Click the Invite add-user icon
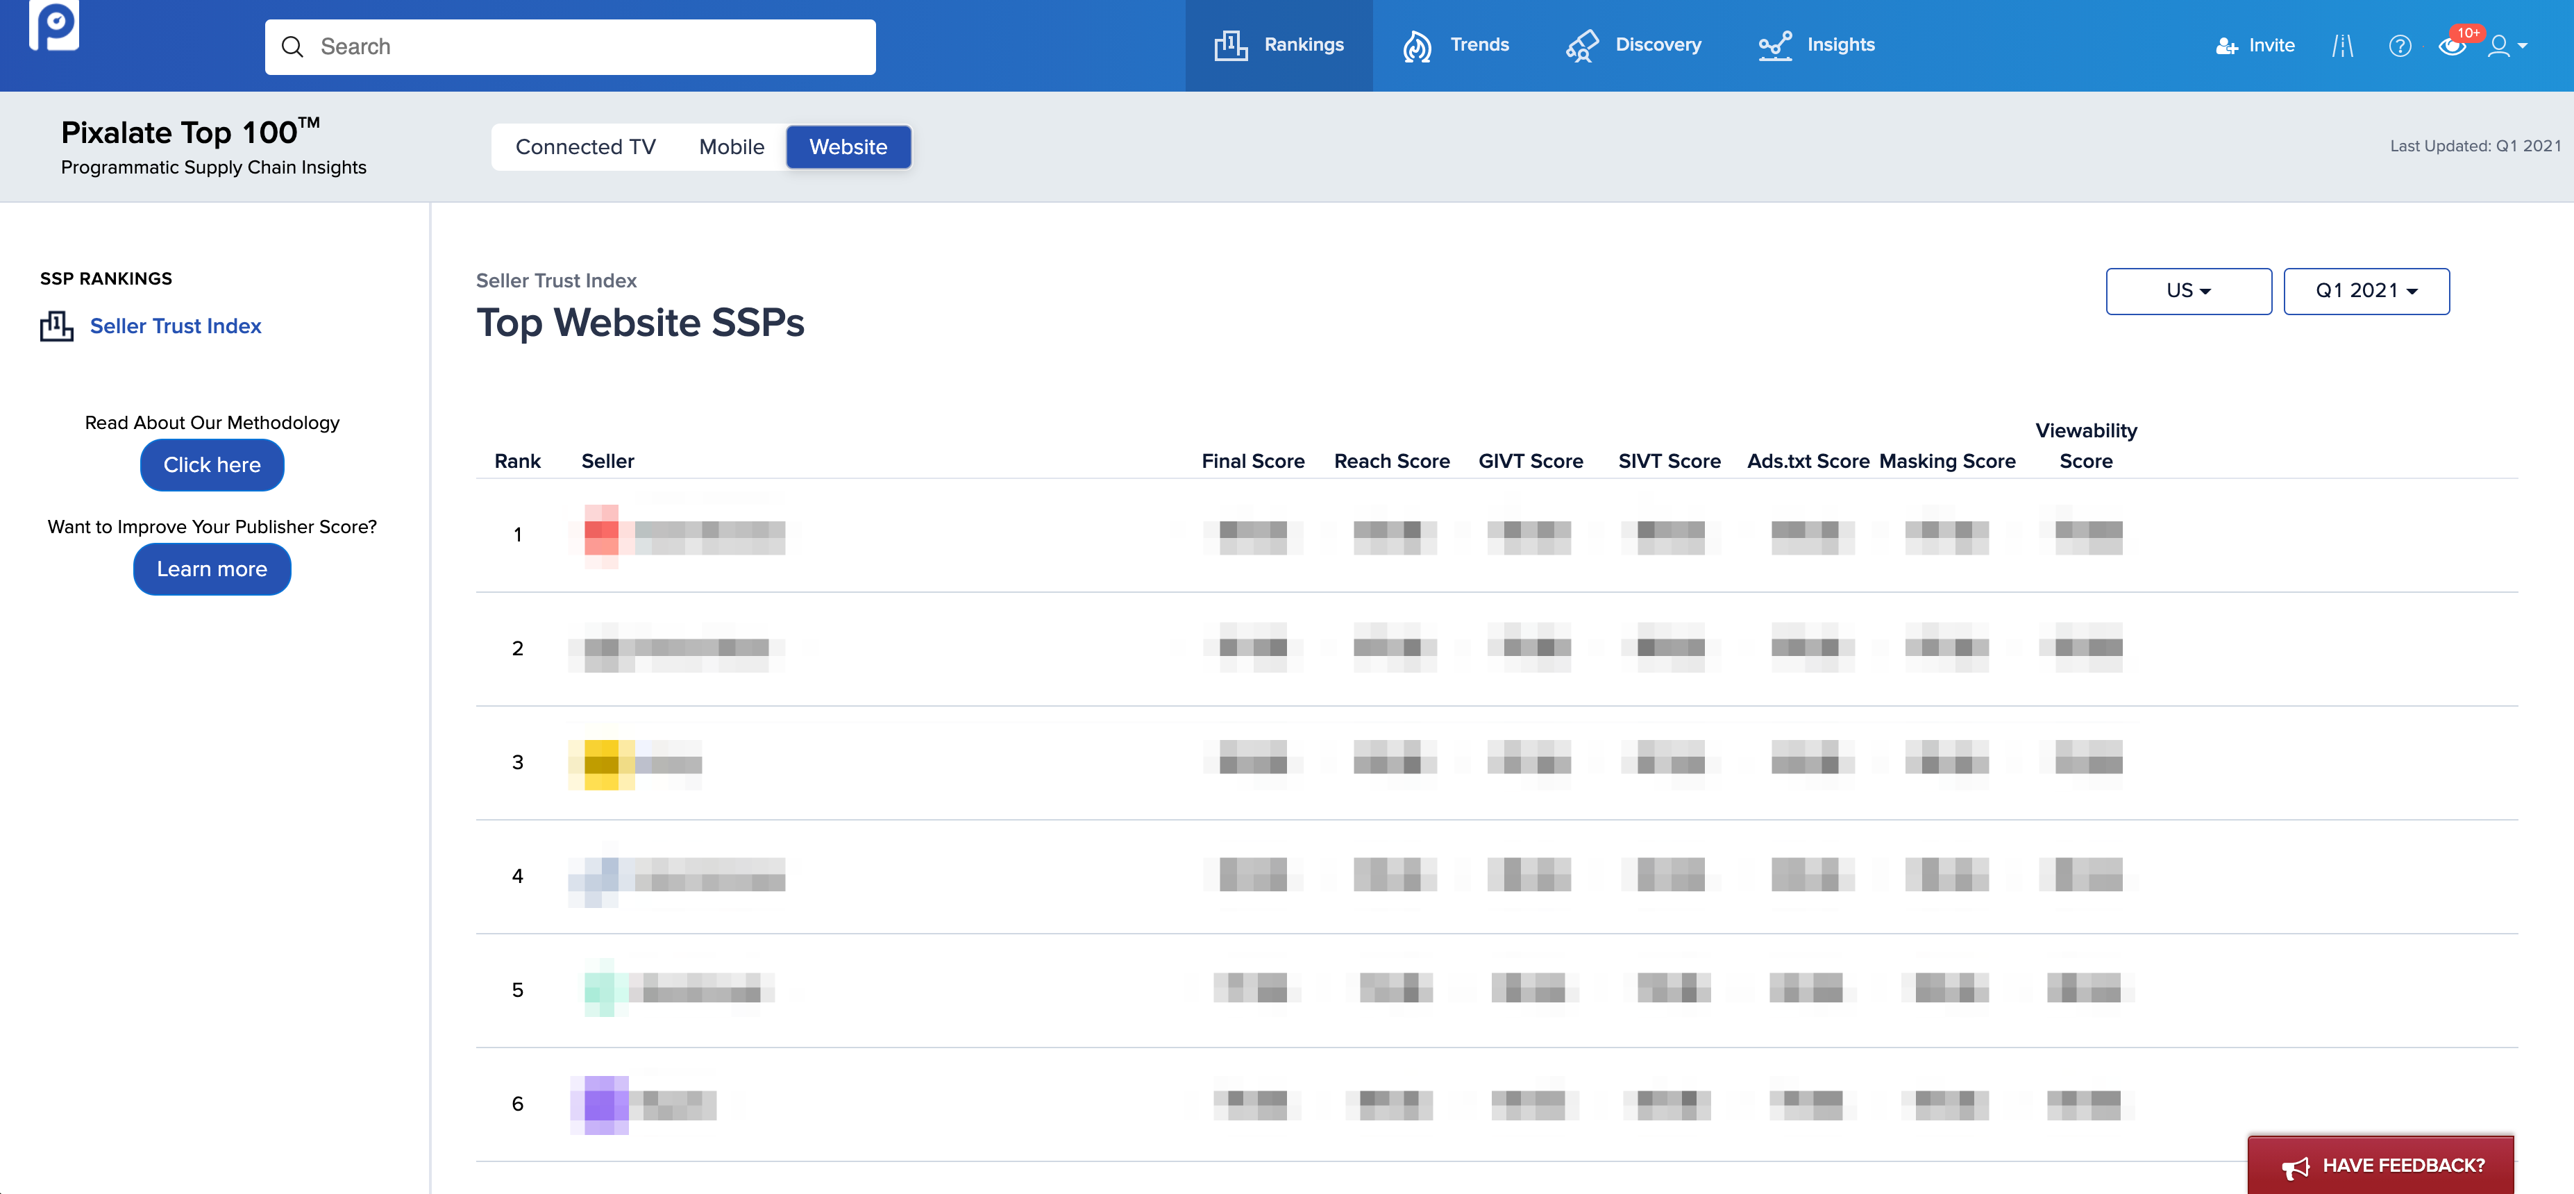This screenshot has width=2574, height=1194. 2226,46
